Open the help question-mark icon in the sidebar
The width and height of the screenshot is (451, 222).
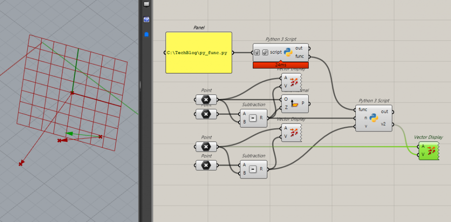pyautogui.click(x=146, y=20)
